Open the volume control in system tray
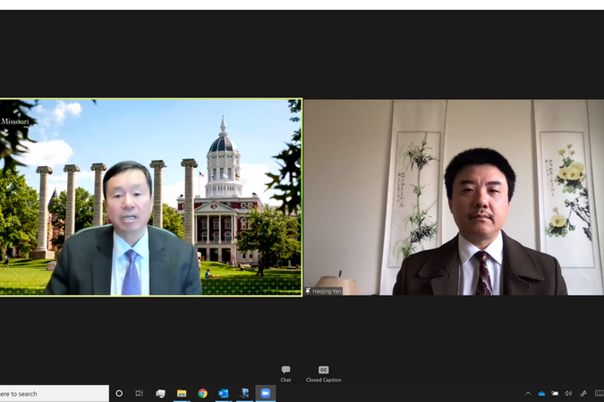Screen dimensions: 604x402 coord(568,393)
